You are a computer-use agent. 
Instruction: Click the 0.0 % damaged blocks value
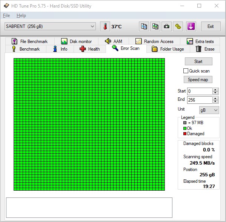[x=209, y=150]
